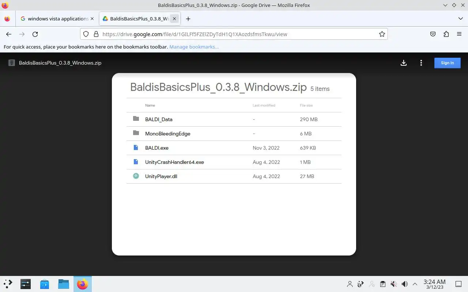Open the BALDI_Data folder icon
This screenshot has height=292, width=468.
pos(136,119)
